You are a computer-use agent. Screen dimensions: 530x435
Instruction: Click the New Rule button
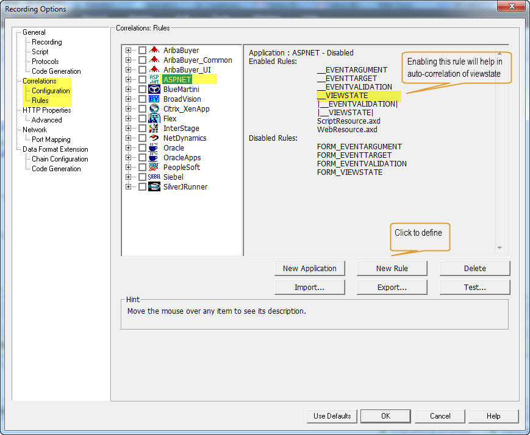click(x=392, y=268)
